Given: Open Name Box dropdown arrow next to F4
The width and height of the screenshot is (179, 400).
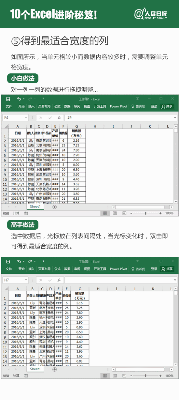Looking at the screenshot, I should click(26, 117).
